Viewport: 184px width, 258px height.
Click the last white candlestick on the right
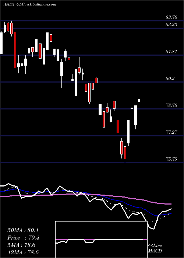click(x=139, y=100)
